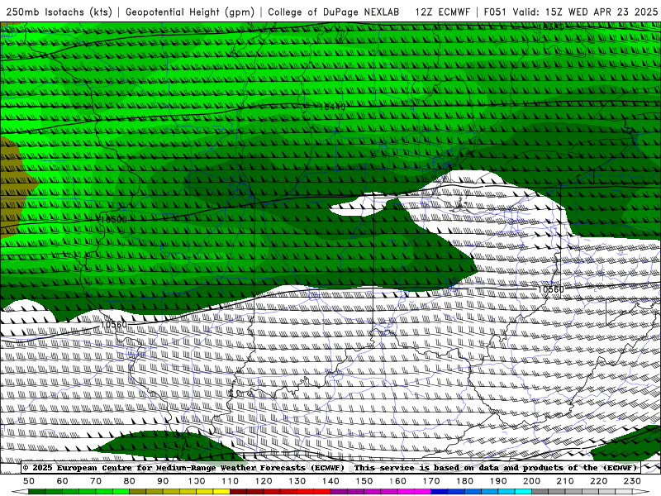Click the 50 knot legend value

click(29, 481)
